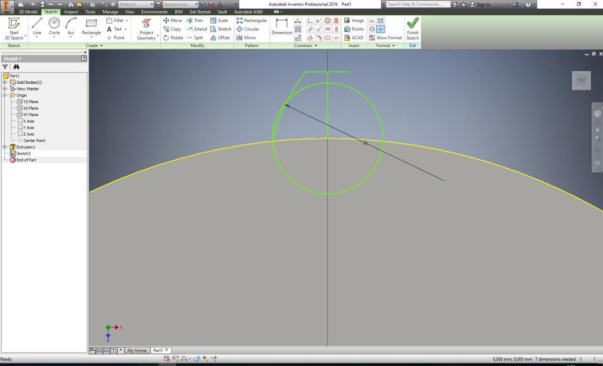Open the Model browser dropdown

(x=13, y=59)
